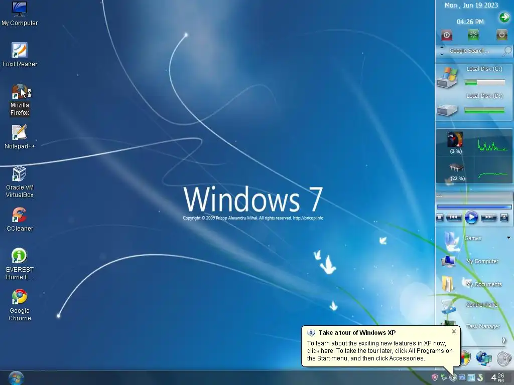Click the Windows security shield icon in sidebar
The height and width of the screenshot is (385, 514).
(465, 358)
